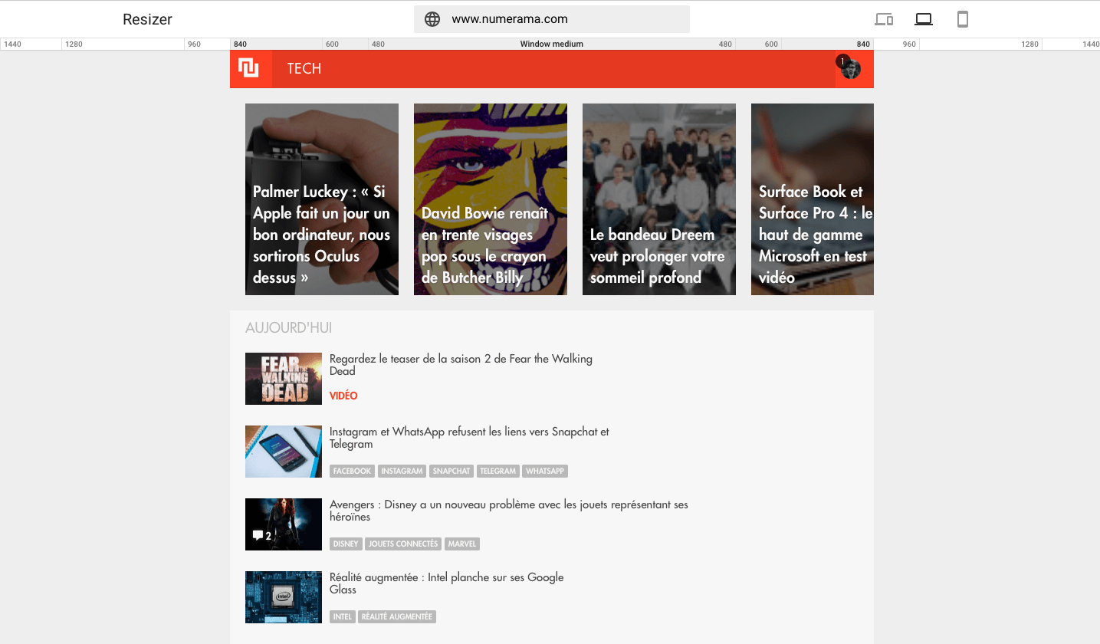Click the "AUJOURD'HUI" section heading

(x=288, y=328)
